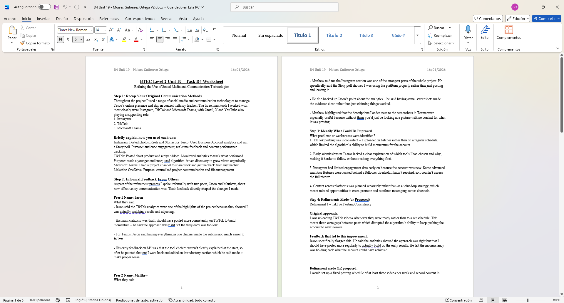Decrease paragraph indent
This screenshot has width=564, height=303.
click(190, 30)
